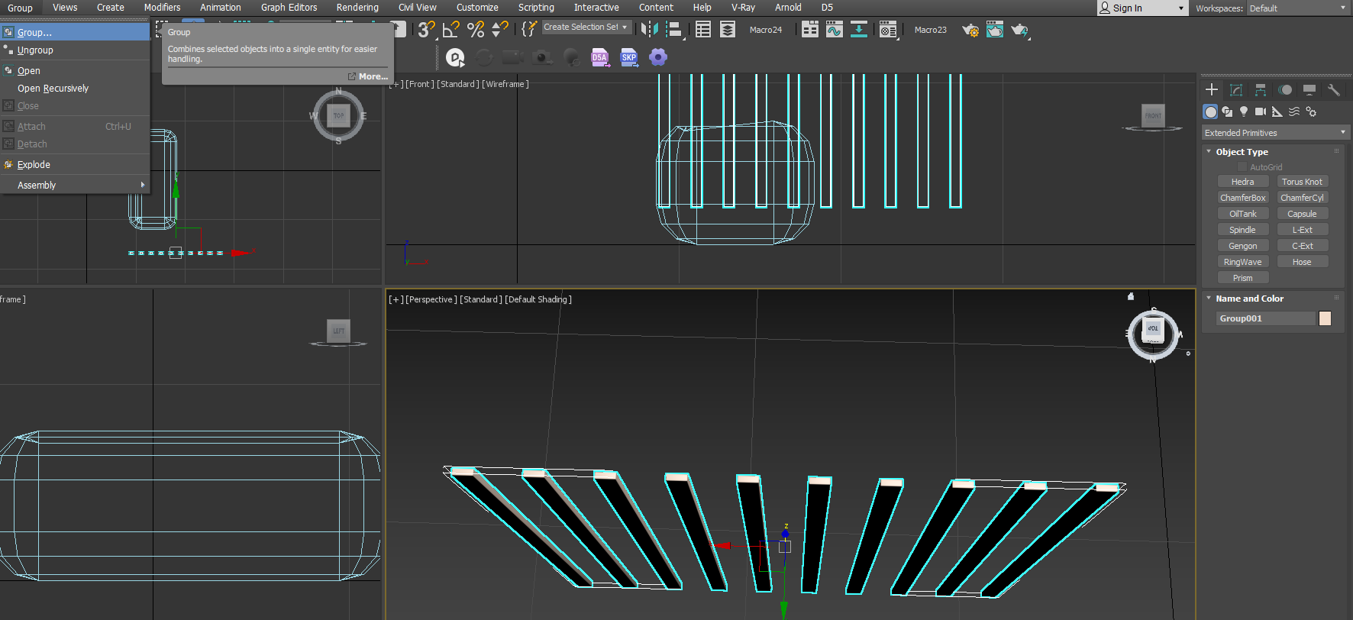Click the Mirror tool in the toolbar
Screen dimensions: 1353x620
[649, 30]
